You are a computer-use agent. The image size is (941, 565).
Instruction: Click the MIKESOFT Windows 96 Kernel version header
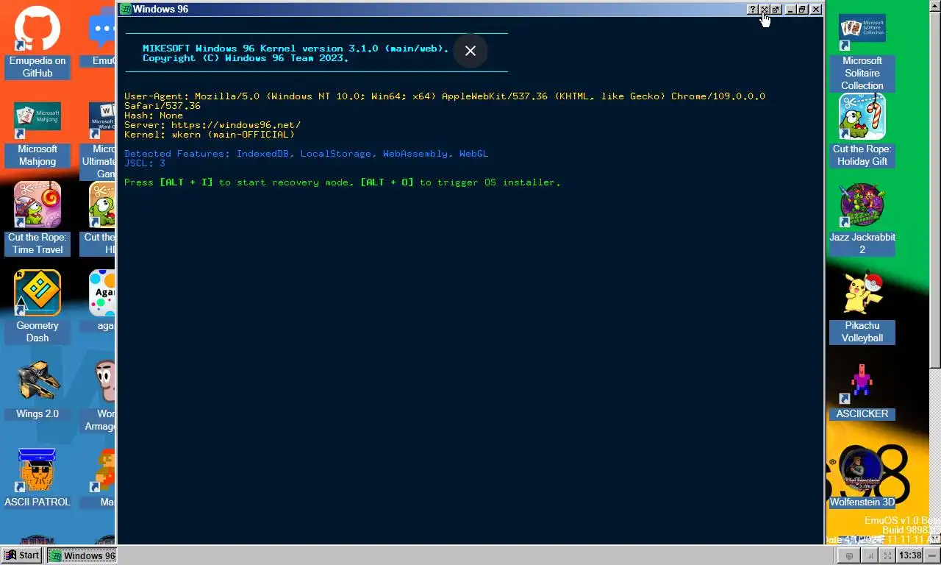pos(296,49)
